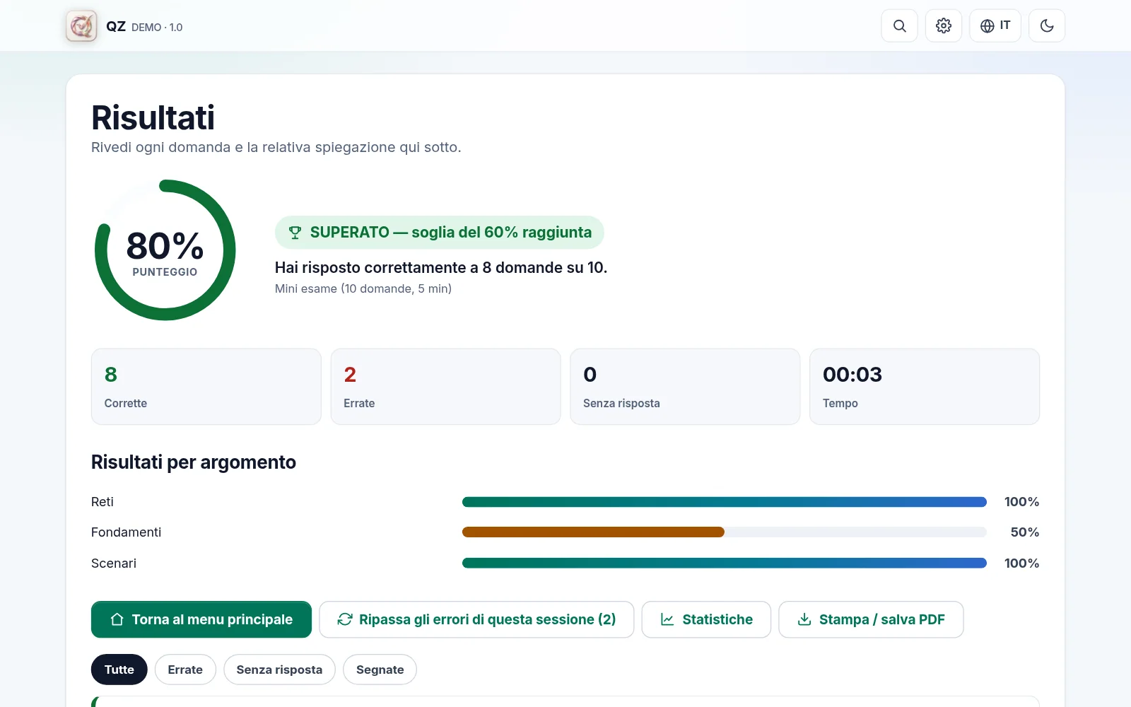Click the Tempo 00:03 card
The height and width of the screenshot is (707, 1131).
(x=925, y=387)
